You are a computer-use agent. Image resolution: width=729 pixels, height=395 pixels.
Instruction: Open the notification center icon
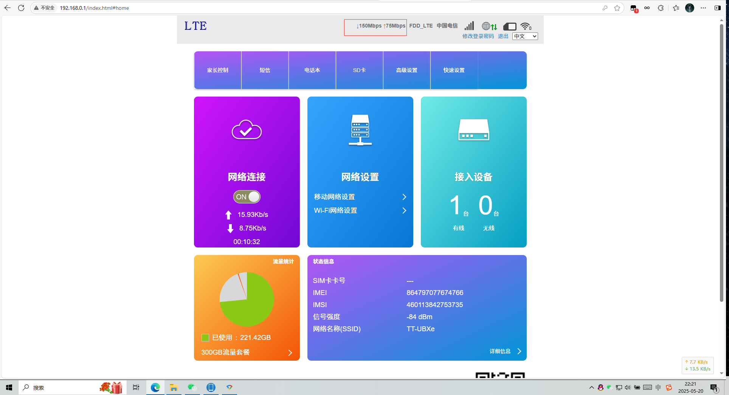[714, 388]
